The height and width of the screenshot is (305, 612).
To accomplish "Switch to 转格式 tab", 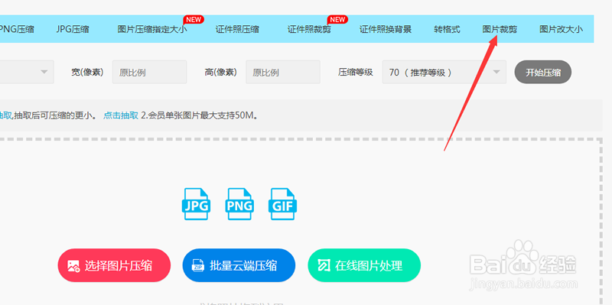I will pyautogui.click(x=448, y=29).
